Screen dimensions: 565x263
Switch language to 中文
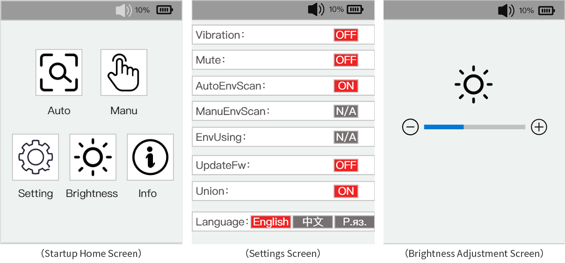tap(312, 222)
